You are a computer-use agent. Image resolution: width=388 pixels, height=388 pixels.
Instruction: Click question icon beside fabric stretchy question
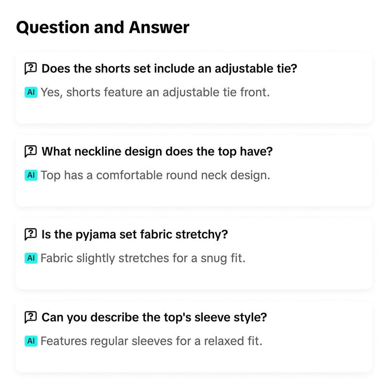pos(31,234)
